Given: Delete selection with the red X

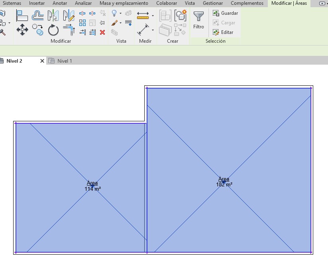Looking at the screenshot, I should [x=102, y=32].
